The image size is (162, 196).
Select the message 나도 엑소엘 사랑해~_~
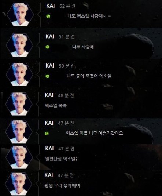click(89, 16)
